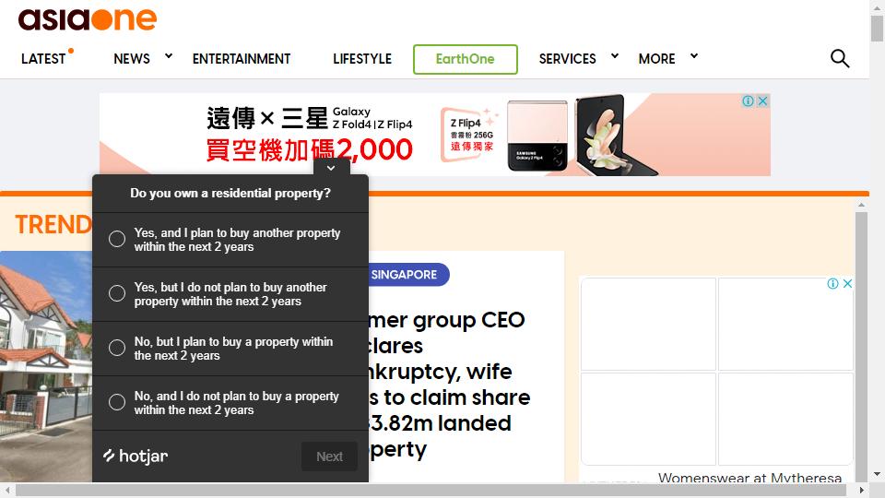
Task: Go to the AsiaOne logo homepage
Action: point(88,19)
